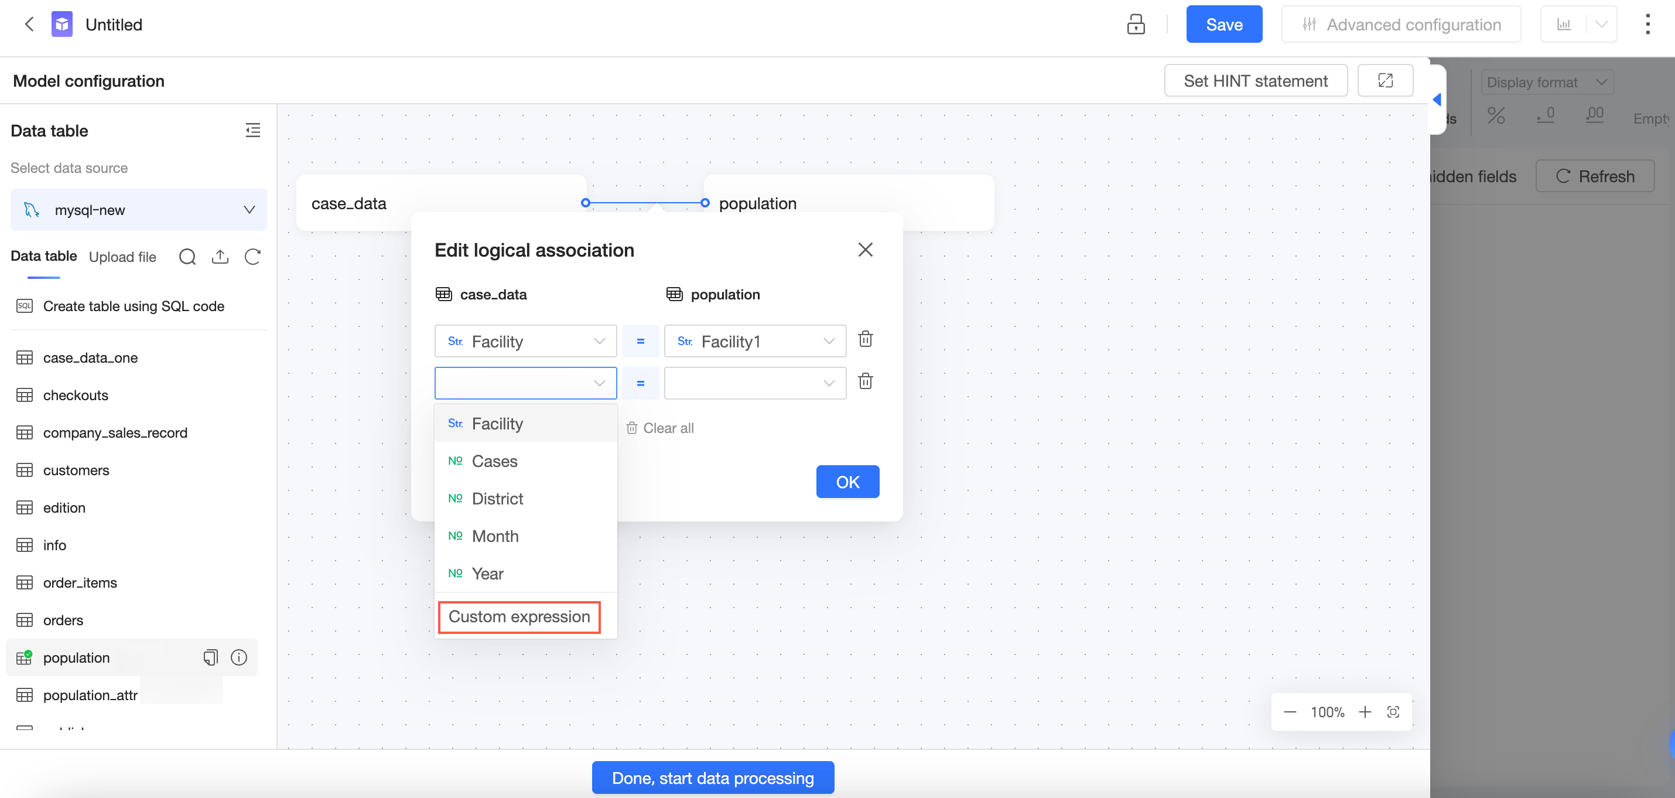Click the increase decimal places icon
1675x798 pixels.
pyautogui.click(x=1594, y=116)
